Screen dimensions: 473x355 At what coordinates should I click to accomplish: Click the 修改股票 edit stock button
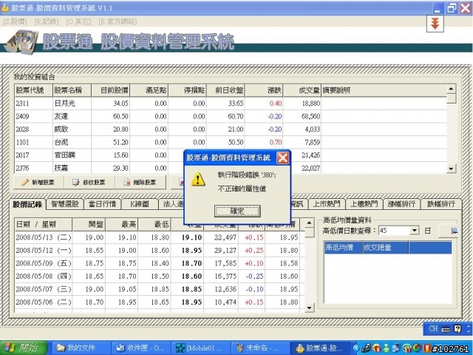point(89,183)
